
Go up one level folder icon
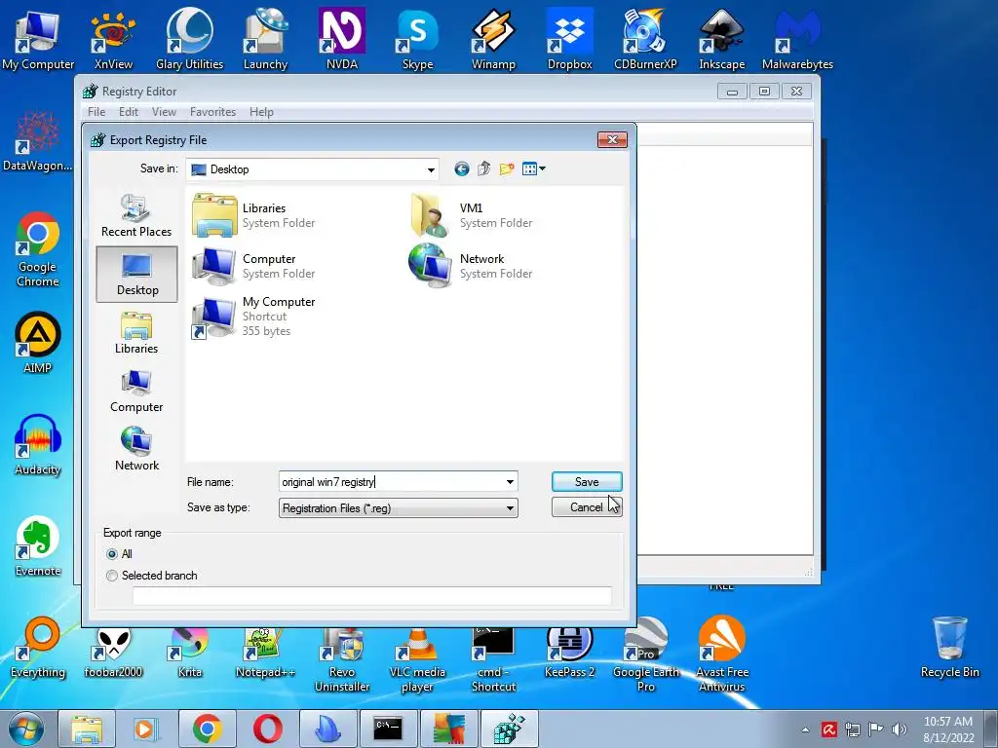click(x=483, y=168)
